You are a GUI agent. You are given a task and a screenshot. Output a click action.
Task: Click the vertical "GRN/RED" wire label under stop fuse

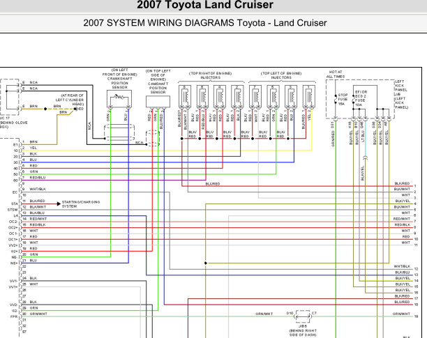click(333, 139)
